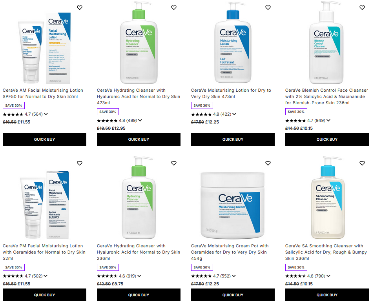Click the wishlist heart on CeraVe AM Facial Moisturising Lotion
The width and height of the screenshot is (372, 303).
click(x=80, y=7)
